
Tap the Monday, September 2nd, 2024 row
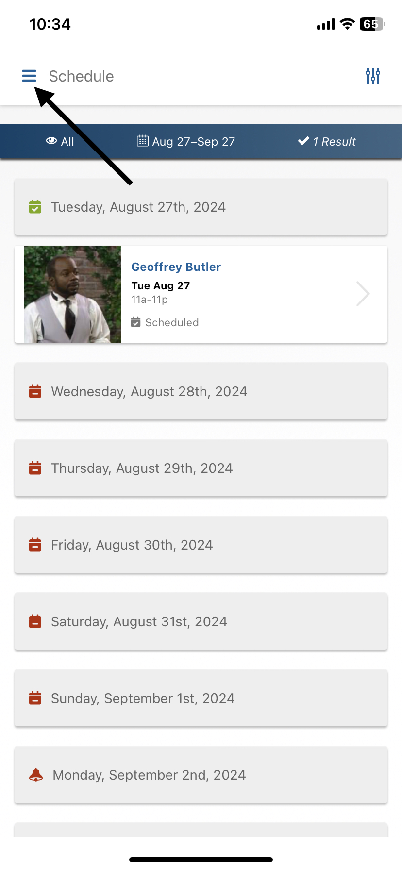click(x=201, y=775)
